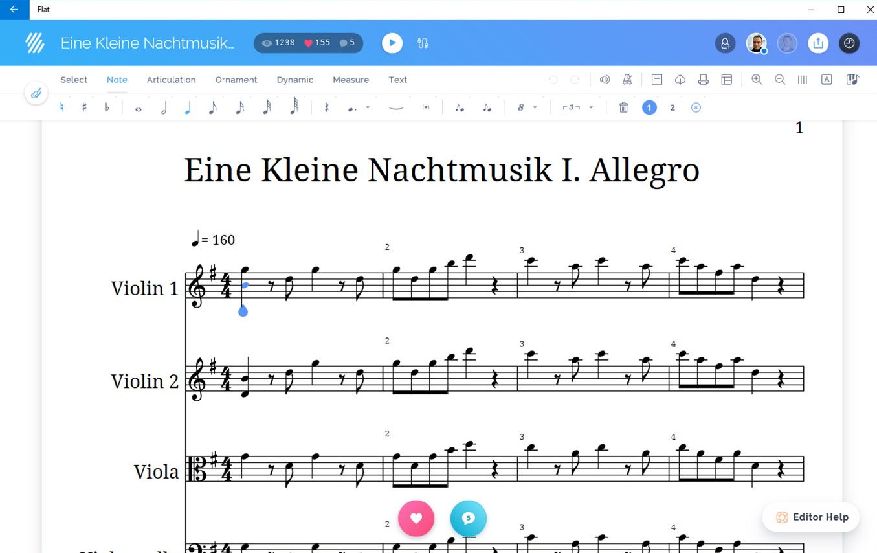Print the score

tap(704, 80)
